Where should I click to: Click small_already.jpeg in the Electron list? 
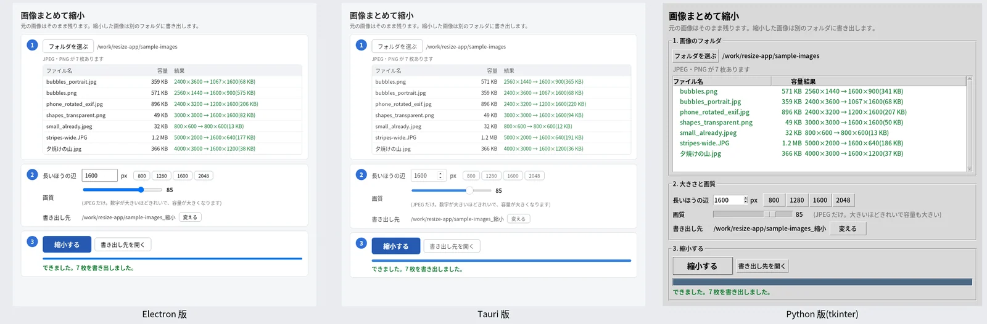(x=173, y=126)
